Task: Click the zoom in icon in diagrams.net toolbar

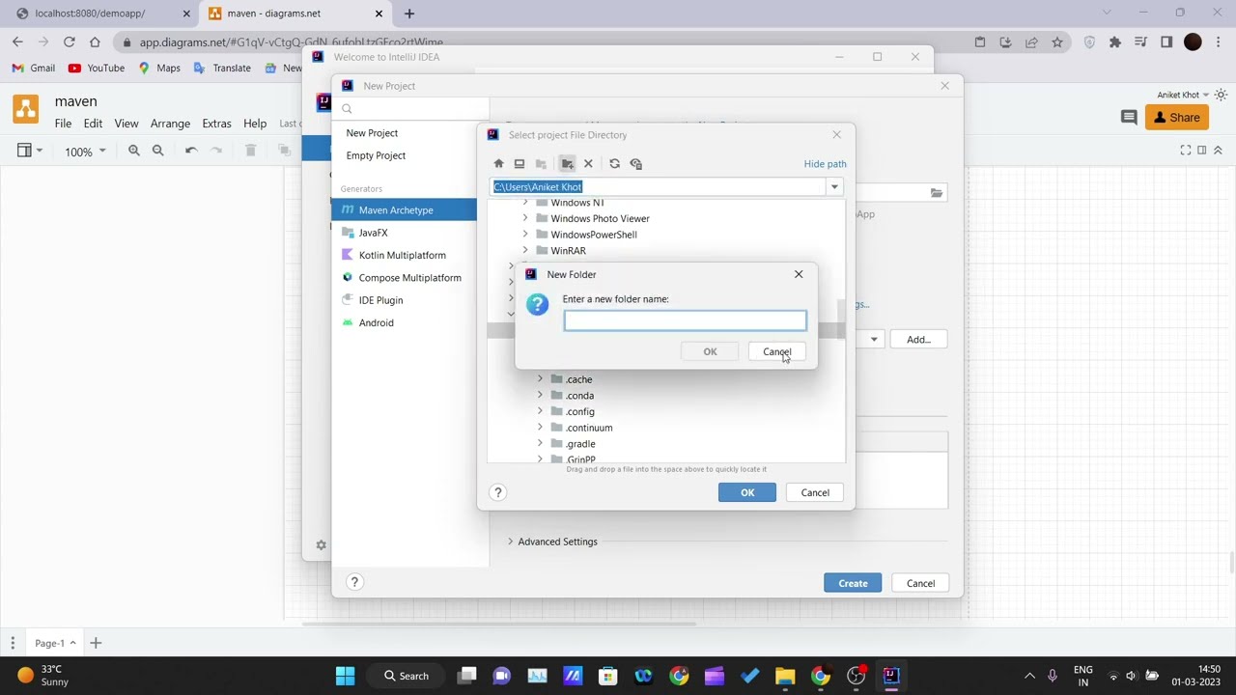Action: click(x=134, y=151)
